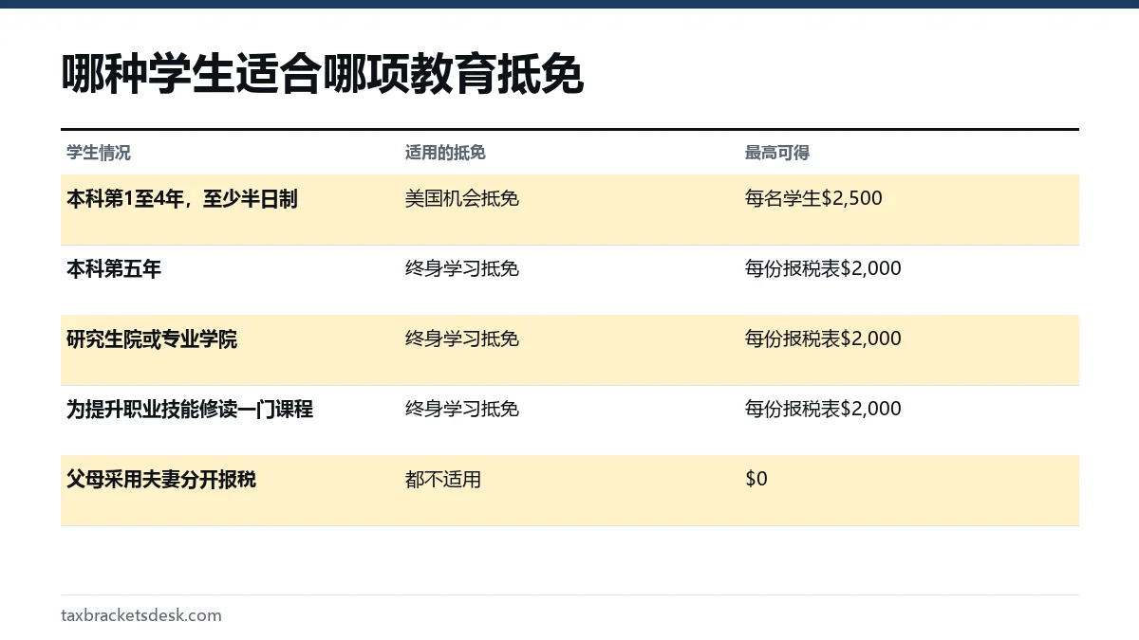Screen dimensions: 1139x640
Task: Select 每份报税表$2,000 in the 研究生院或专业学院 row
Action: (823, 339)
